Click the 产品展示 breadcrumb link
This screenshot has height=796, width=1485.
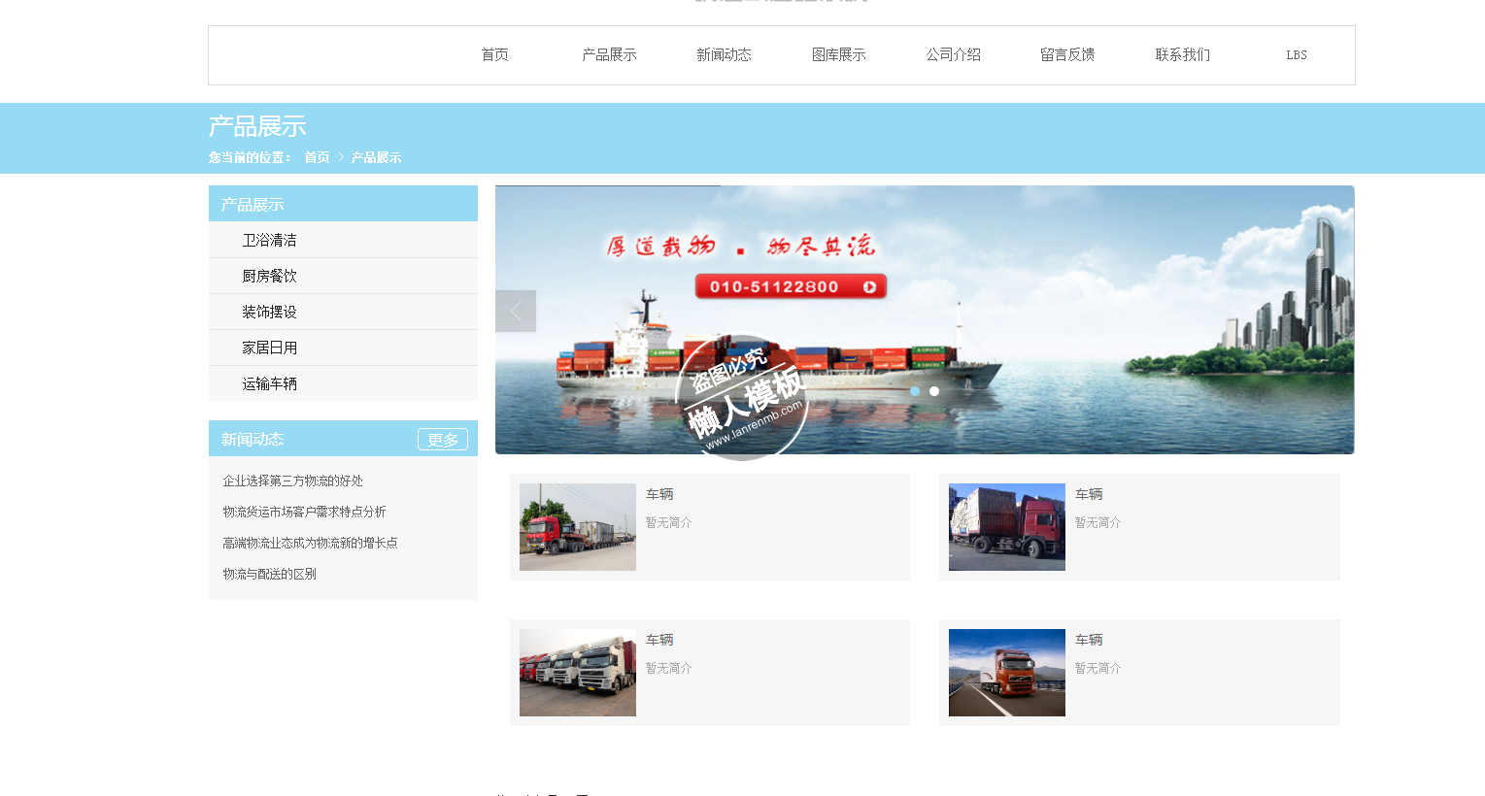(x=376, y=157)
